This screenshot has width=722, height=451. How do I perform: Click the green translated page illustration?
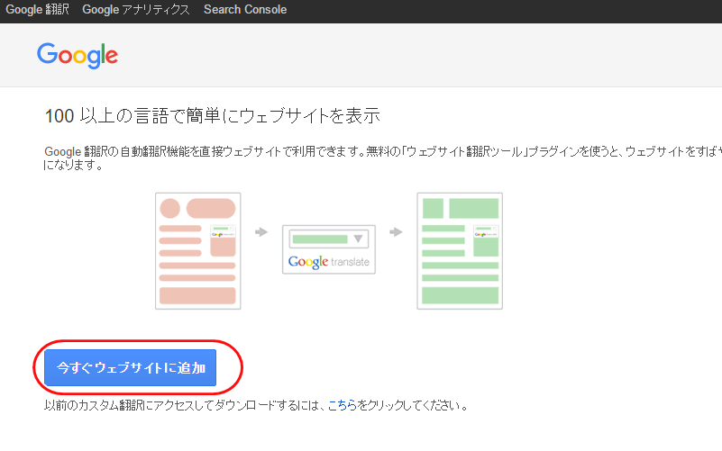460,251
